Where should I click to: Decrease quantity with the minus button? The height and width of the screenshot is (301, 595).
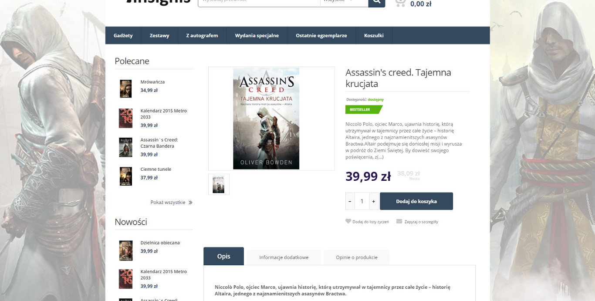click(x=350, y=201)
